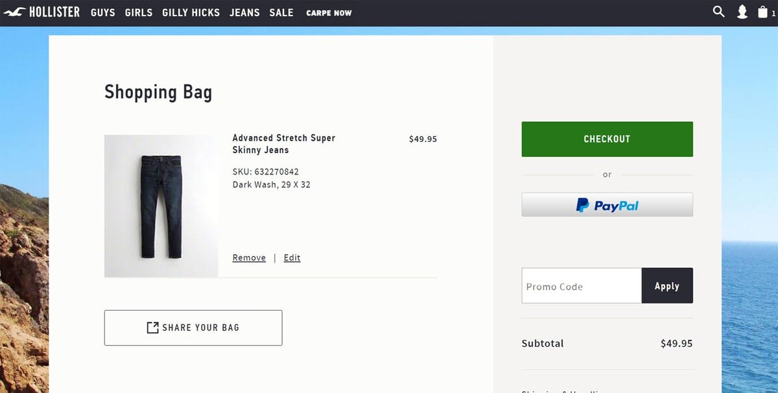Open the dark jeans product thumbnail

click(x=161, y=206)
